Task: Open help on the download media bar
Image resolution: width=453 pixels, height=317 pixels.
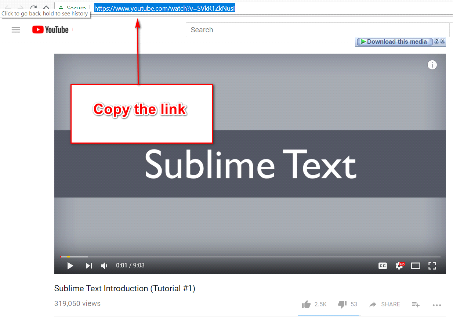Action: [436, 42]
